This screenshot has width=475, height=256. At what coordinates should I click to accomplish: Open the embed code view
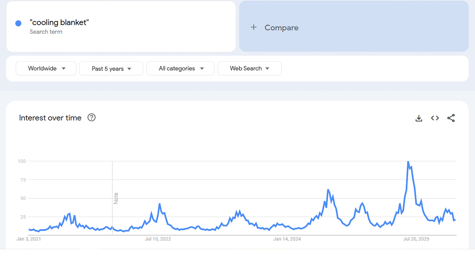click(435, 118)
